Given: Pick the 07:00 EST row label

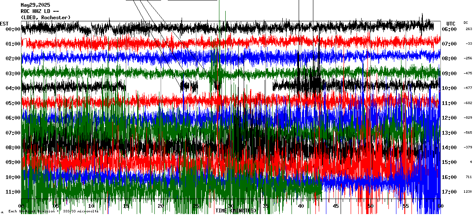Looking at the screenshot, I should (13, 133).
